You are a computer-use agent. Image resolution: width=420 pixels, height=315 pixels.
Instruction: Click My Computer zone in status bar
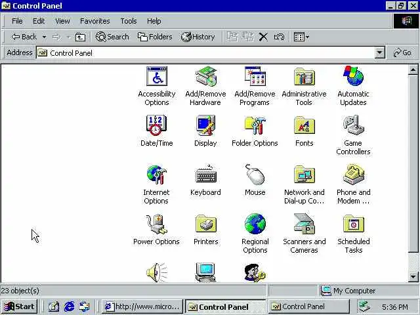click(348, 291)
